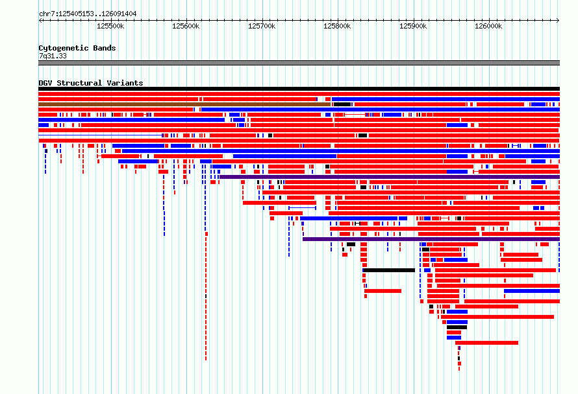Select the Cytogenetic Bands track title
The height and width of the screenshot is (394, 578).
point(77,48)
